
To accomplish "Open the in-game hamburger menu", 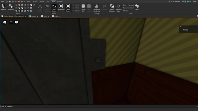I will pyautogui.click(x=11, y=22).
